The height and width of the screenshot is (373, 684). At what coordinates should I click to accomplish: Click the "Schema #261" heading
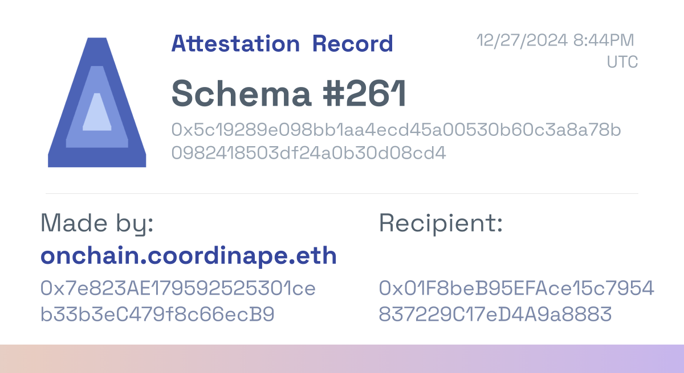288,93
